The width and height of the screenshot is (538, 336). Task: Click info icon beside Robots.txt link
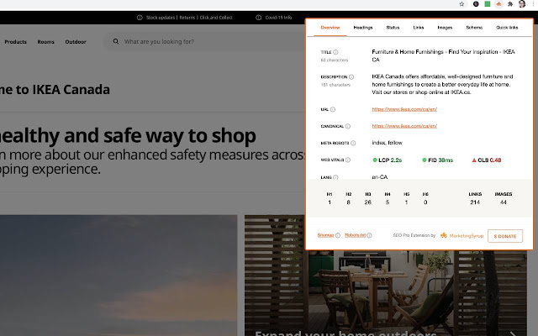(x=369, y=235)
